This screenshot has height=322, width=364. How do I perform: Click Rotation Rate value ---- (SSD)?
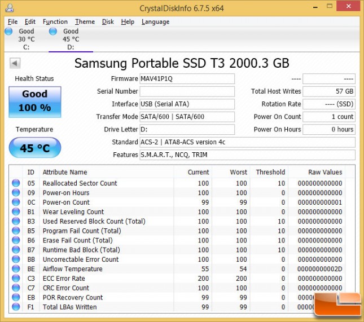click(329, 104)
